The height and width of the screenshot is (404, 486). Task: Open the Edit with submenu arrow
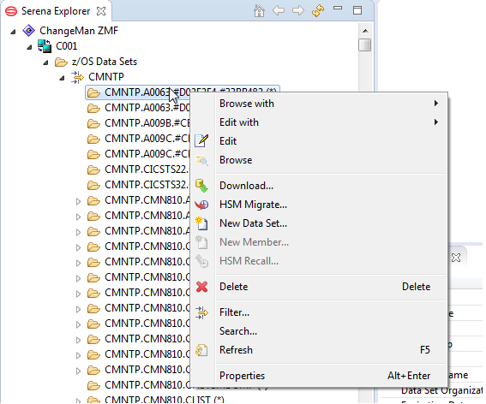pyautogui.click(x=436, y=122)
